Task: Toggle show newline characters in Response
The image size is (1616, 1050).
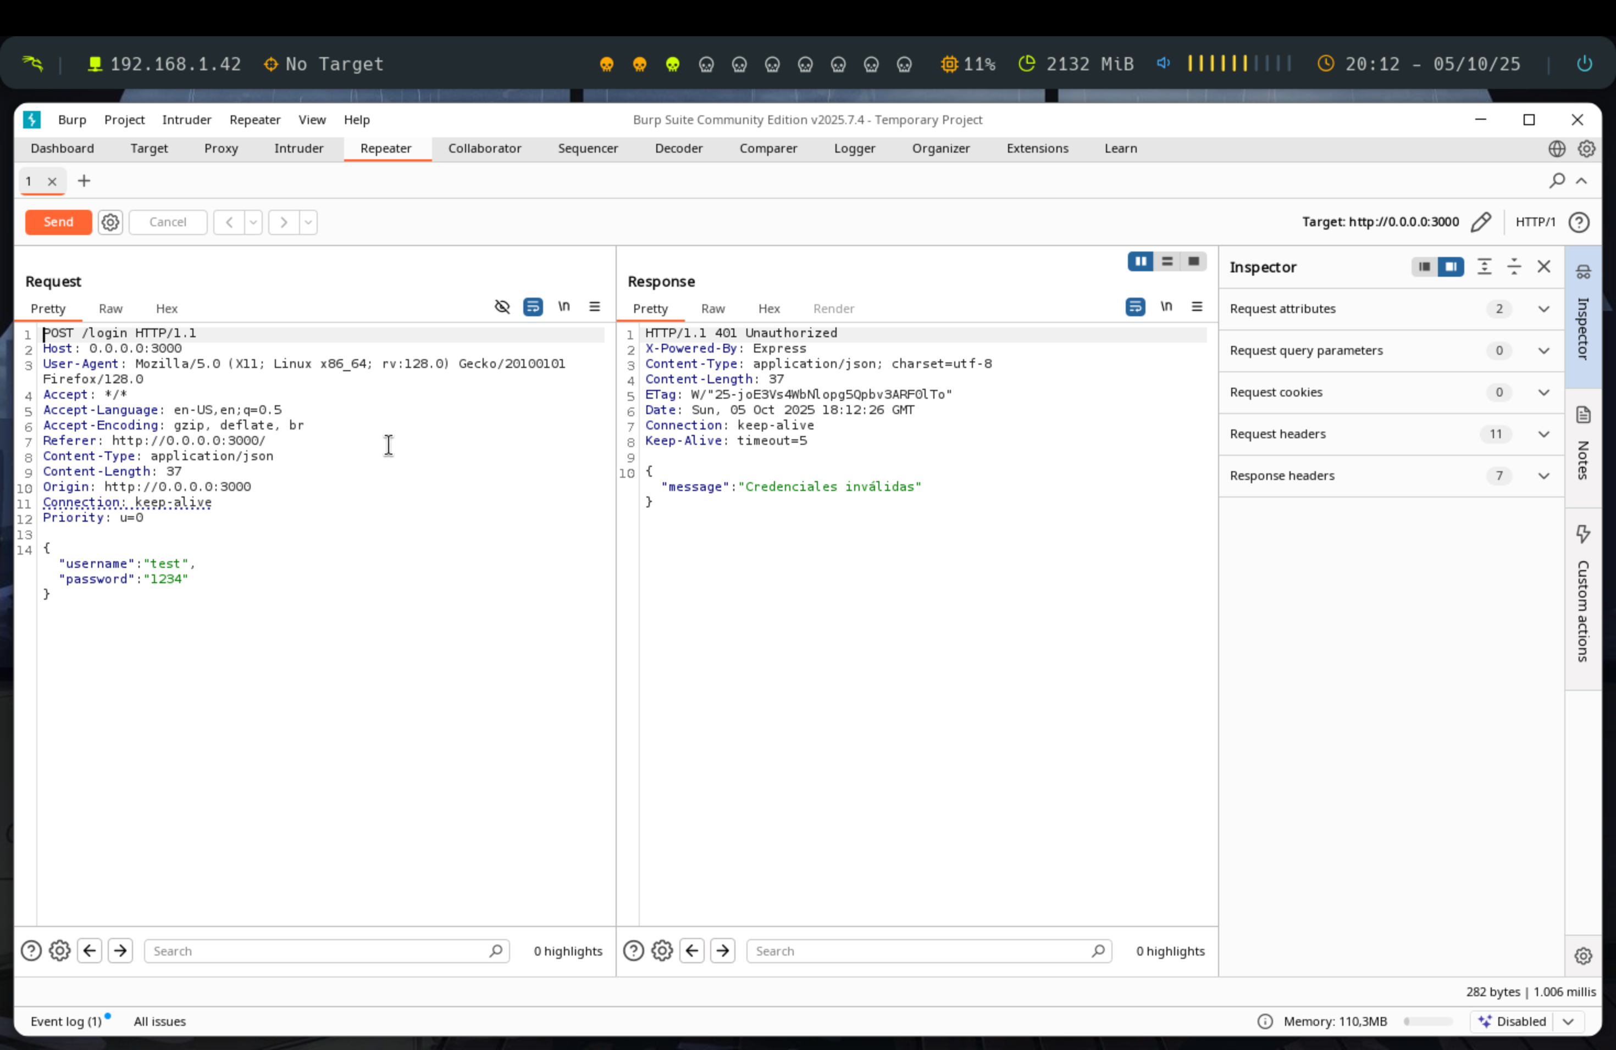Action: click(1166, 306)
